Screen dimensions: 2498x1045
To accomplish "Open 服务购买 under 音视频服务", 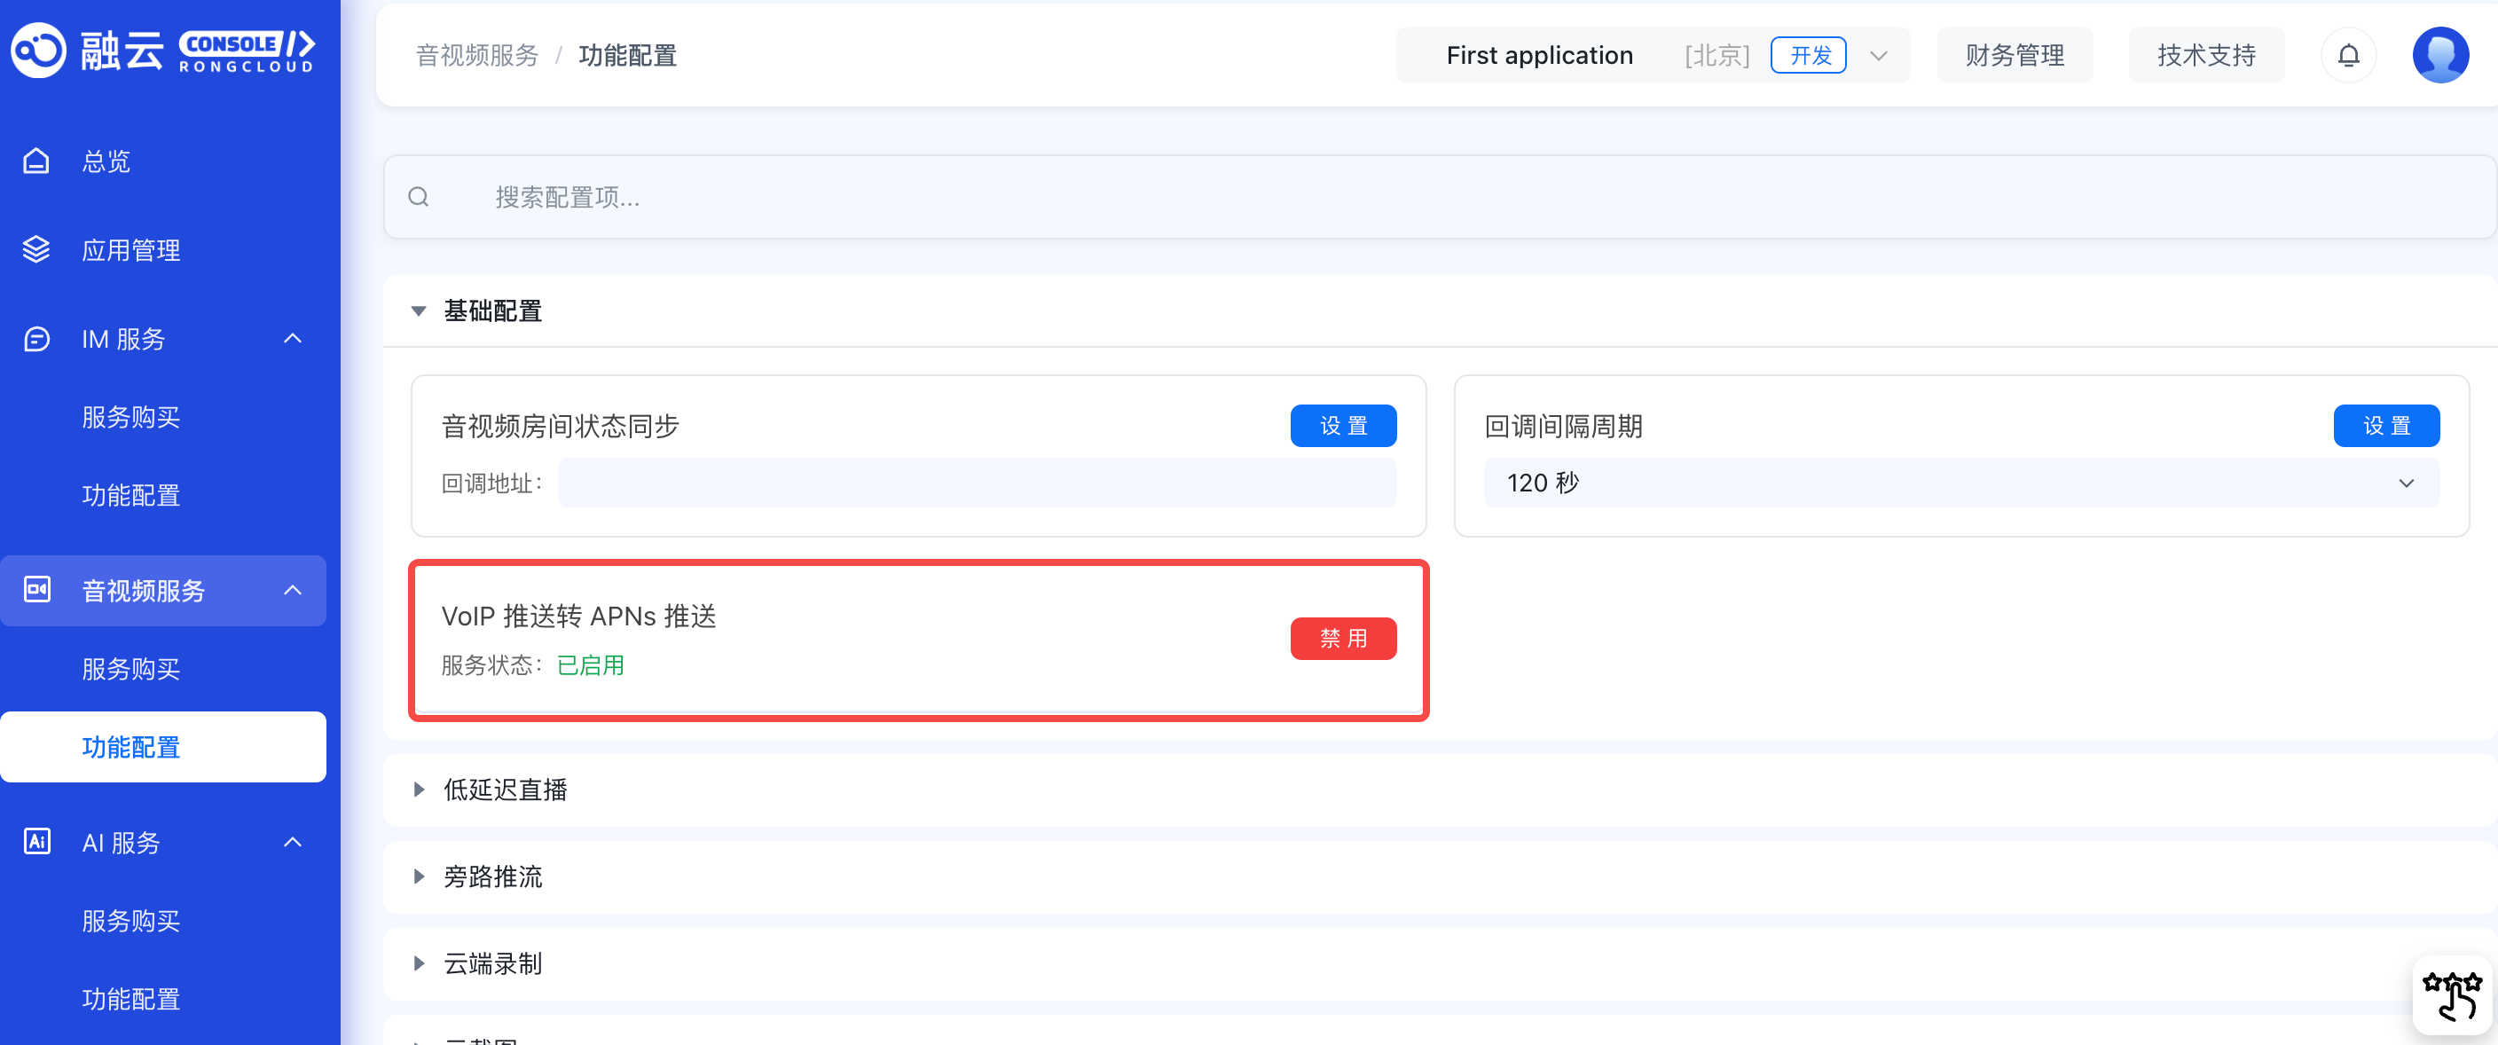I will [131, 669].
